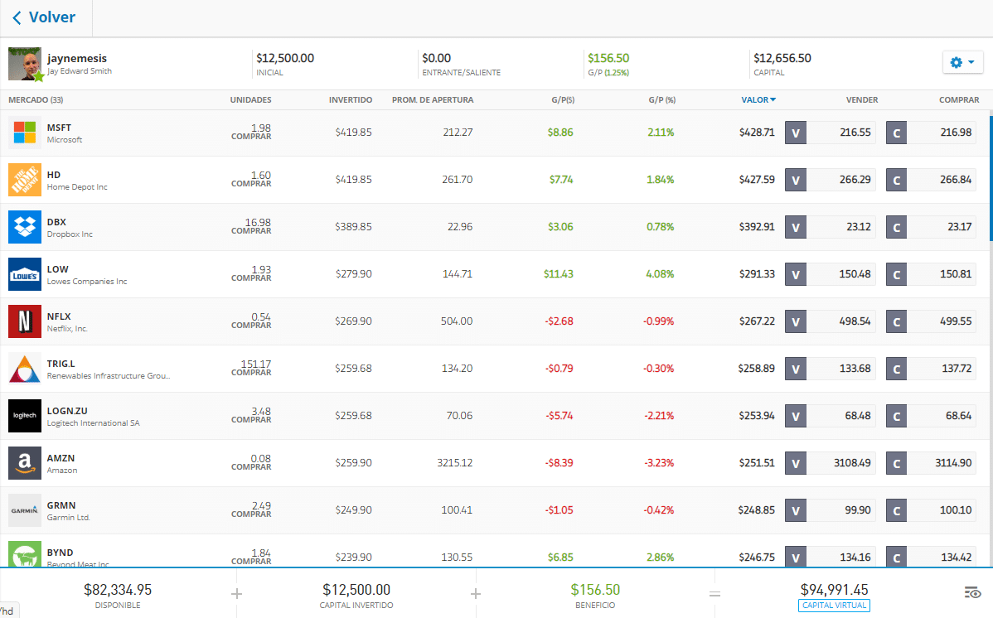Open jaynemesis profile avatar

25,64
